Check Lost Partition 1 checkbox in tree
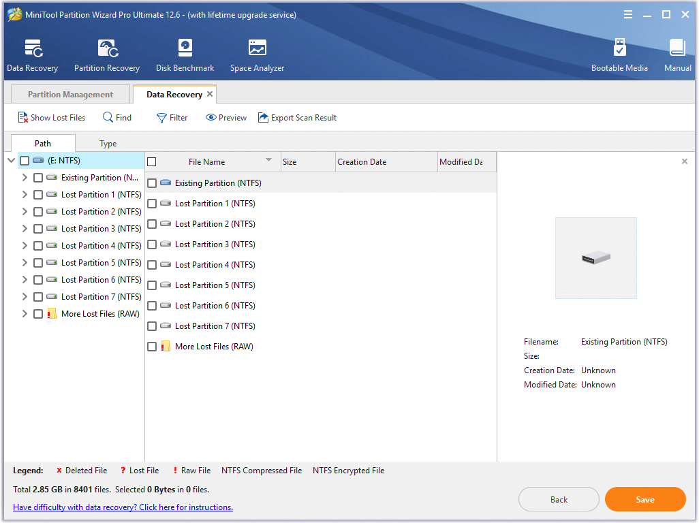The width and height of the screenshot is (699, 523). [x=38, y=195]
